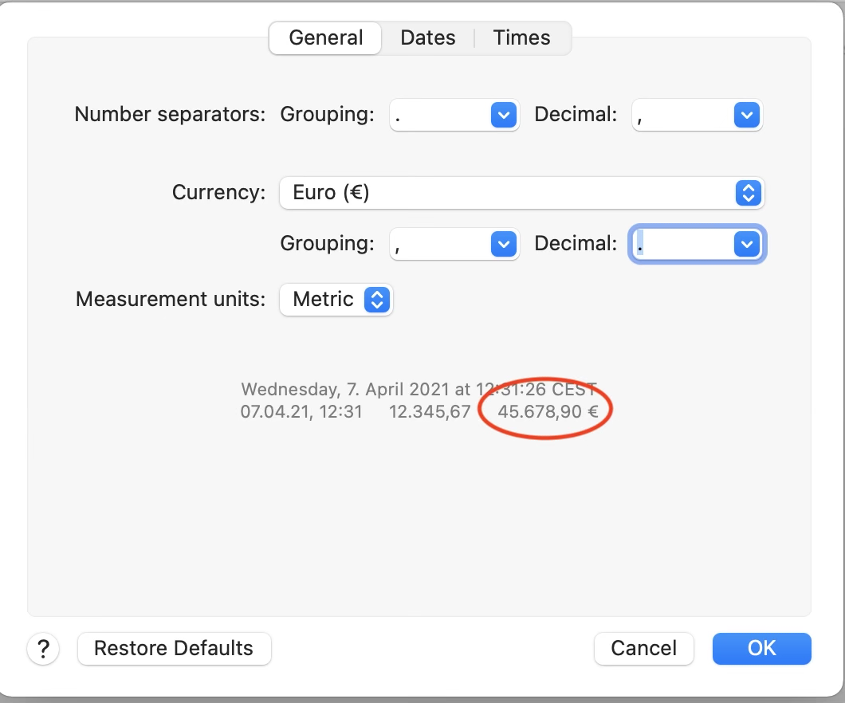Viewport: 845px width, 703px height.
Task: Open the Euro (€) currency popup
Action: coord(521,193)
